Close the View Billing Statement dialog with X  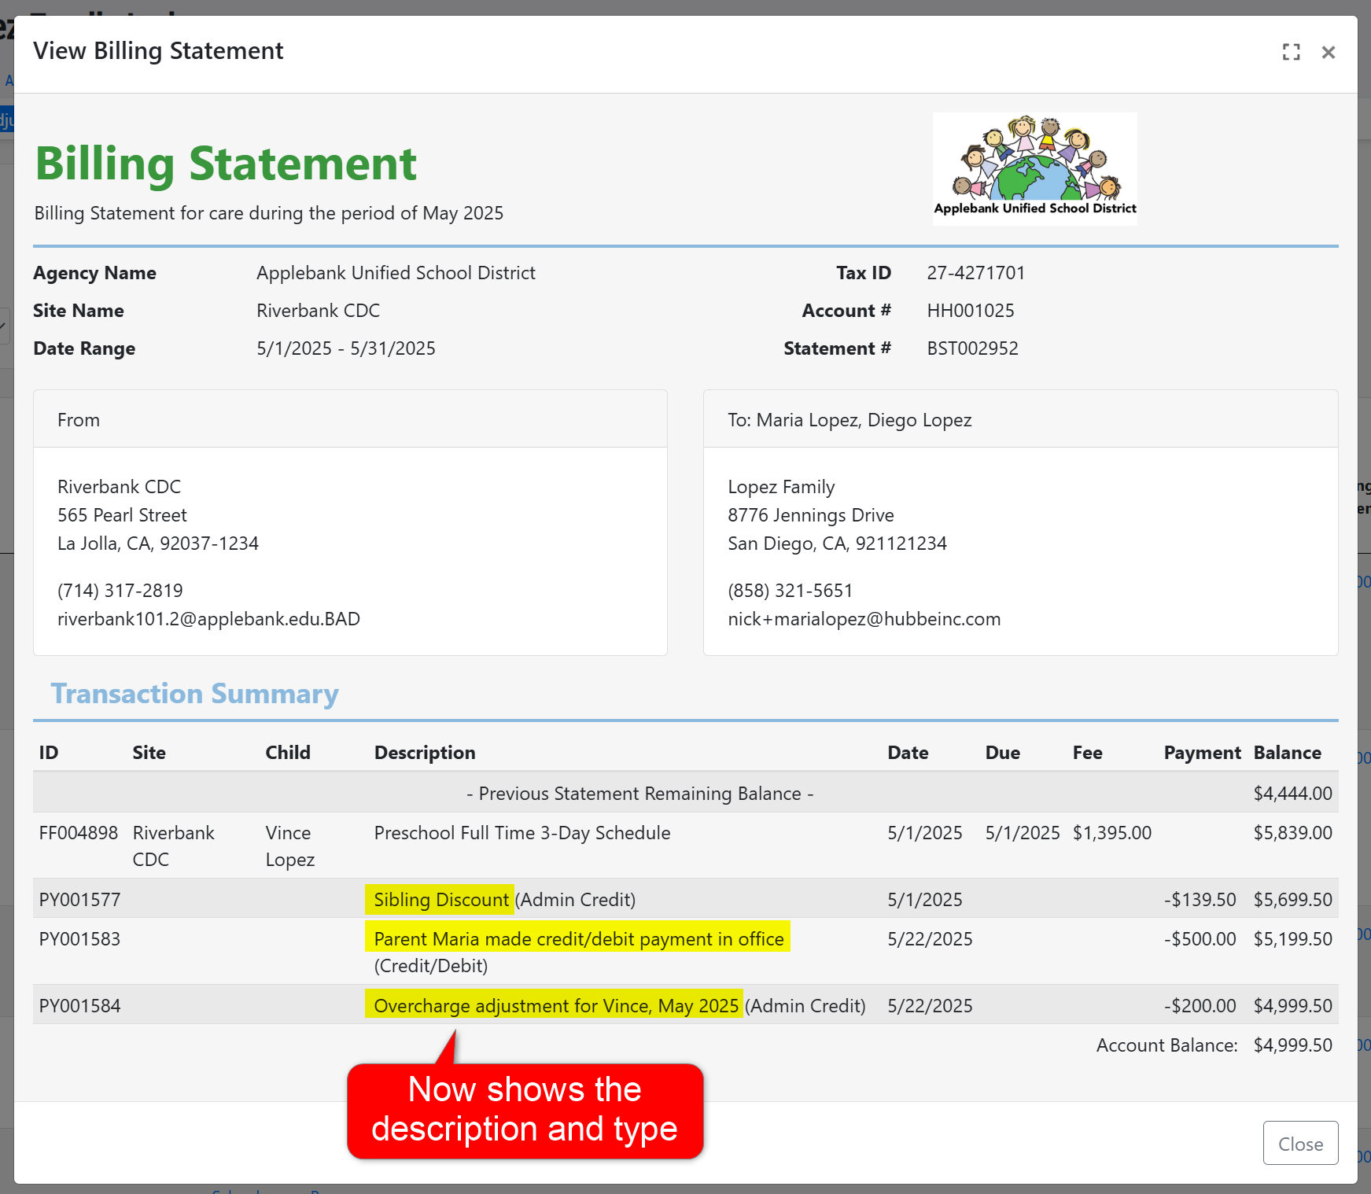click(1329, 52)
